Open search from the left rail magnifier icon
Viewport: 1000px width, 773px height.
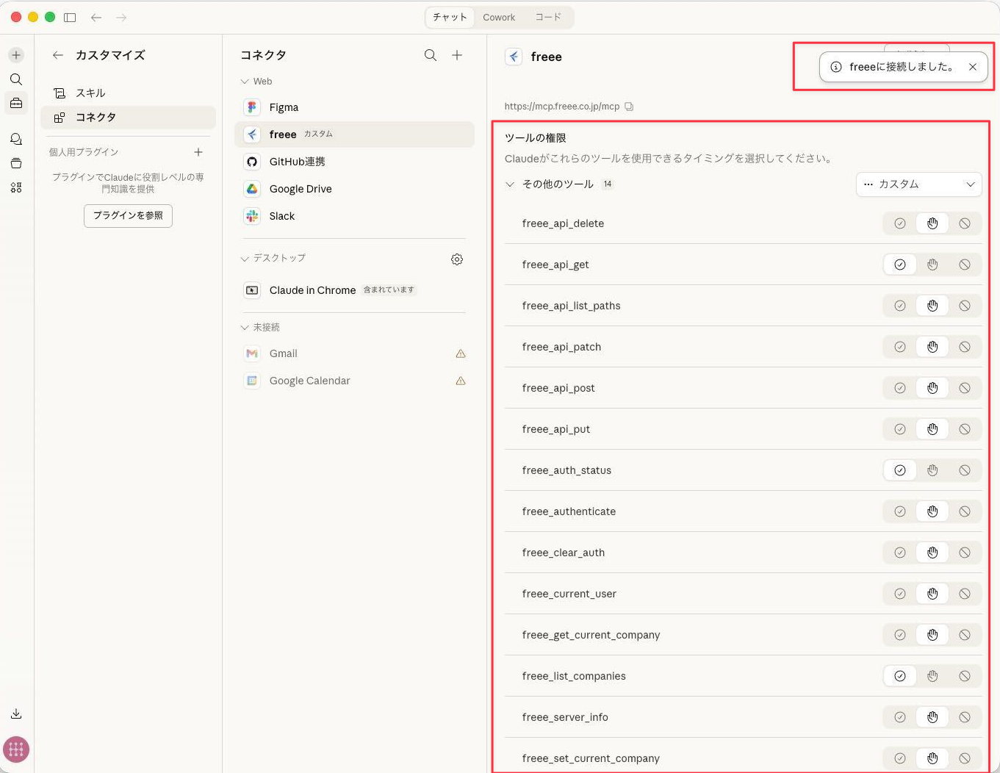point(16,79)
